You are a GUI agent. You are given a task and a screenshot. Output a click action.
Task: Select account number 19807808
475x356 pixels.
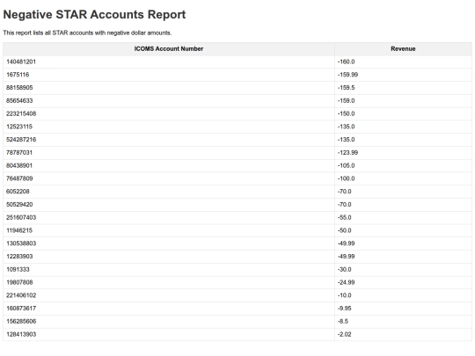tap(19, 282)
